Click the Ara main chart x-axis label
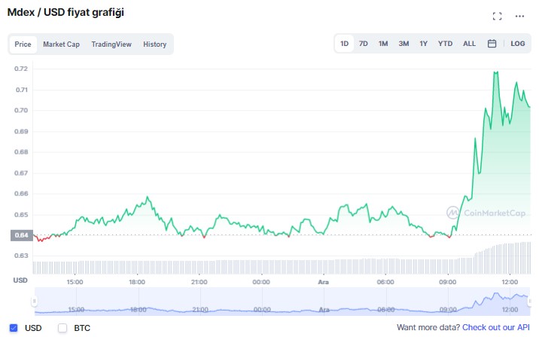 (323, 282)
